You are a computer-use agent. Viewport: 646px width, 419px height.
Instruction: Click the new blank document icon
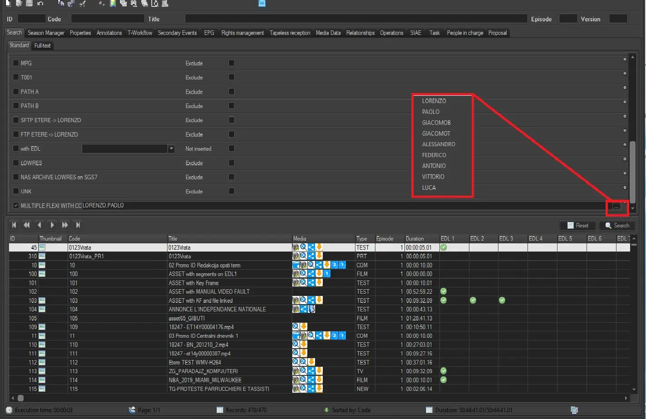coord(9,3)
